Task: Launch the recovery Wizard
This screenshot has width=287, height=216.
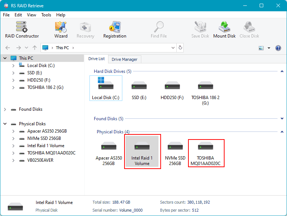Action: click(61, 30)
